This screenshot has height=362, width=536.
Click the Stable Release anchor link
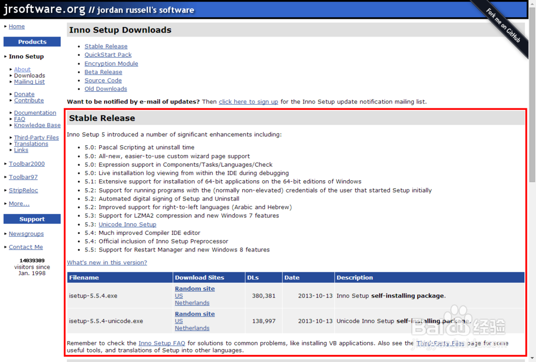tap(106, 46)
